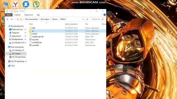177x99 pixels.
Task: Select the pc folder
Action: (x=33, y=31)
